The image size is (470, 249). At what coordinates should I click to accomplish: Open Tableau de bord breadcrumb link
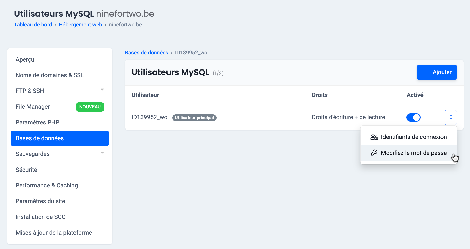point(33,25)
